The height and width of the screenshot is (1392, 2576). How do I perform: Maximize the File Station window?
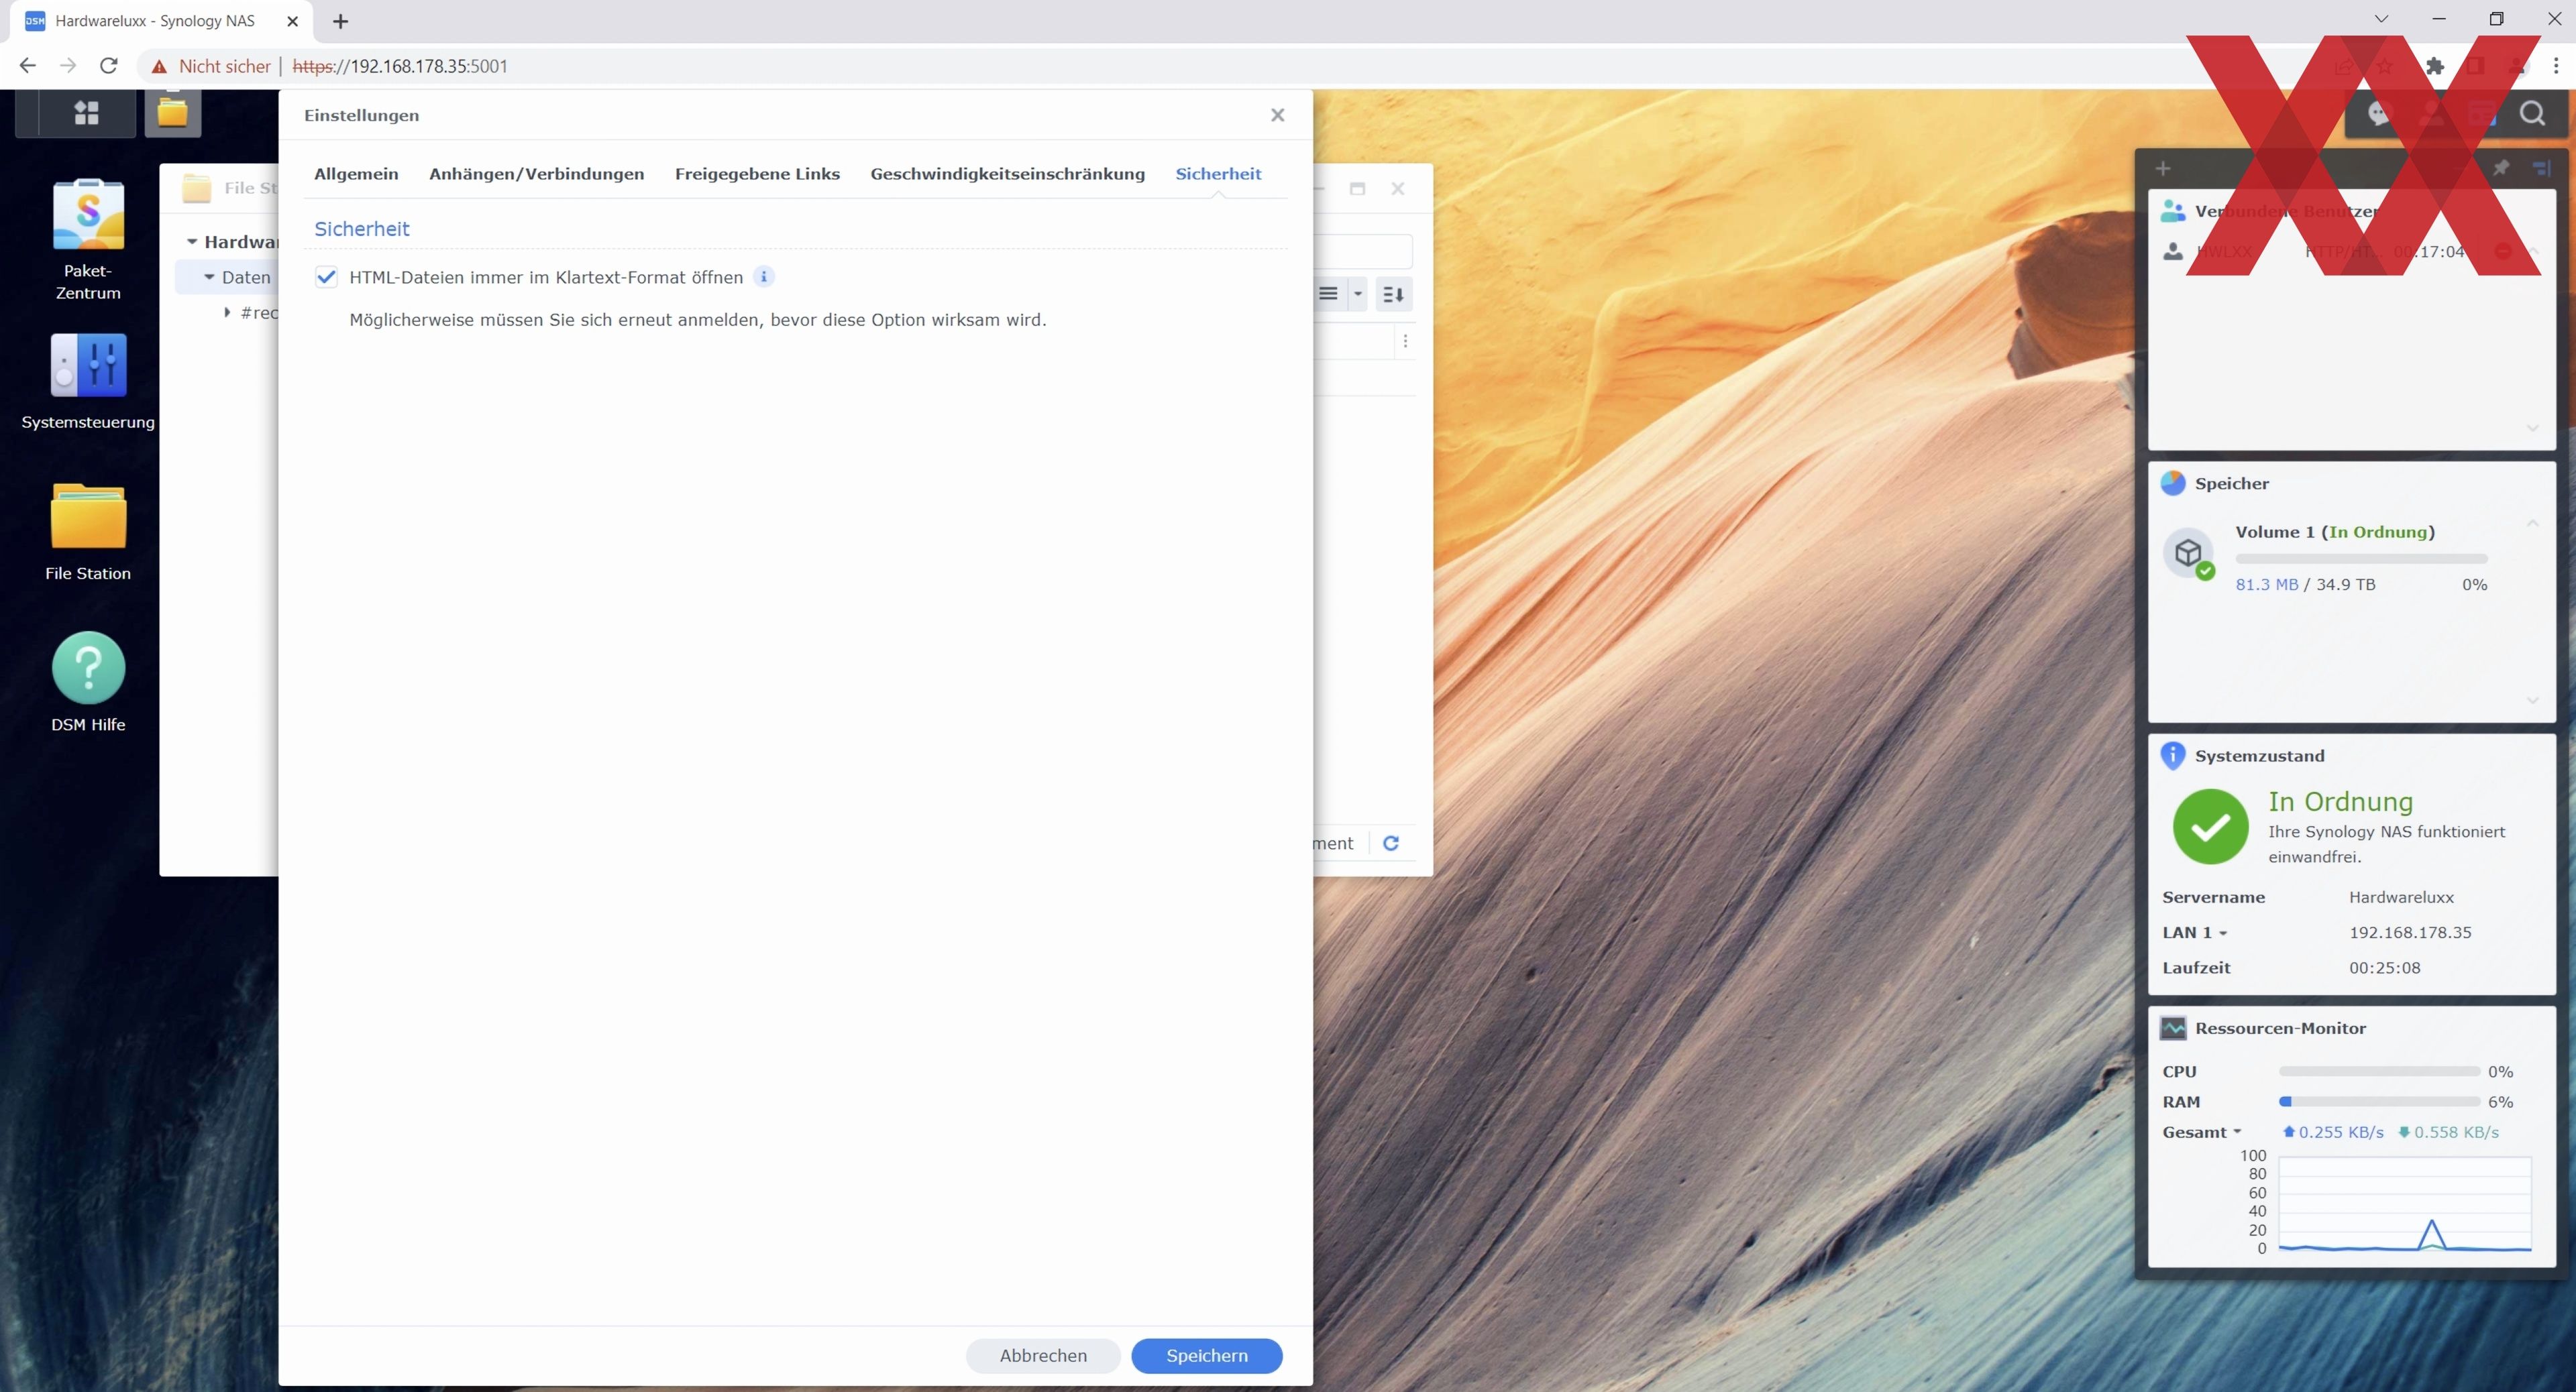click(1357, 188)
